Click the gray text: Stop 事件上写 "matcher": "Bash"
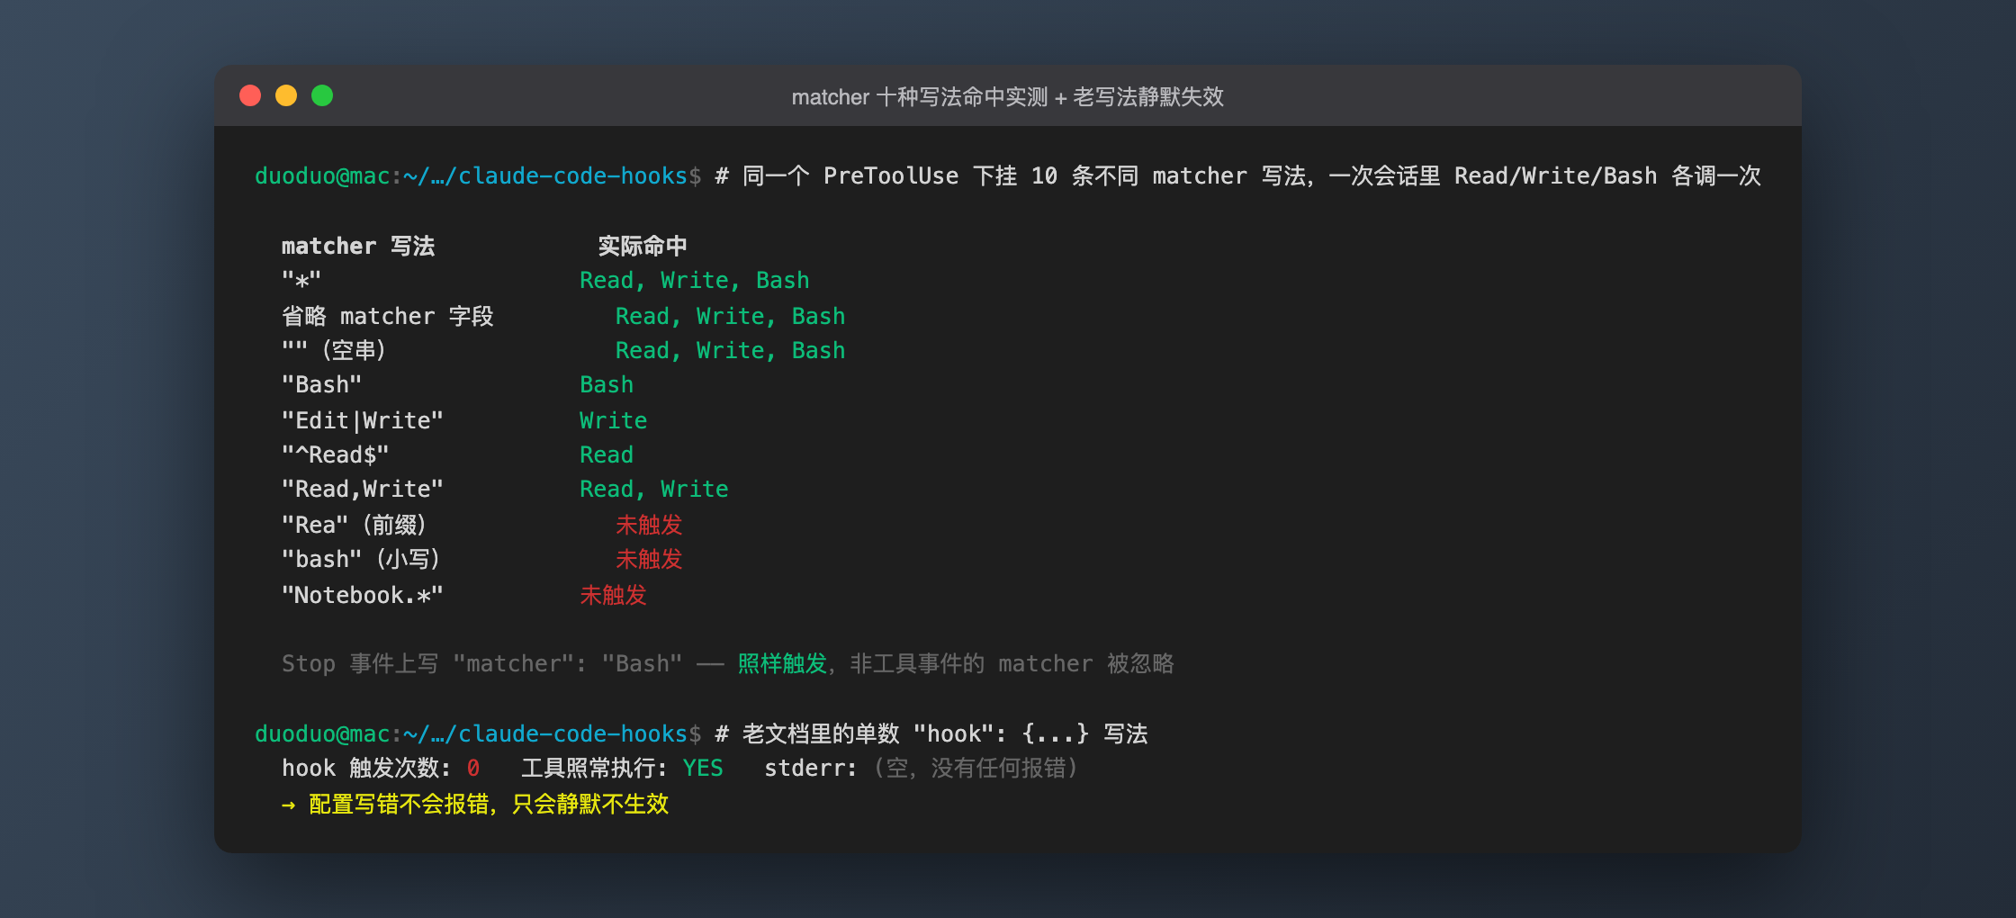Image resolution: width=2016 pixels, height=918 pixels. (481, 663)
